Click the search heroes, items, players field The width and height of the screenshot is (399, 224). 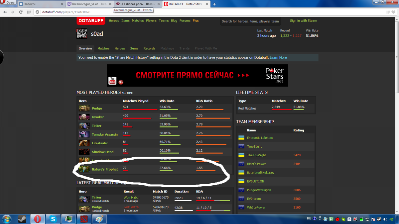point(250,21)
